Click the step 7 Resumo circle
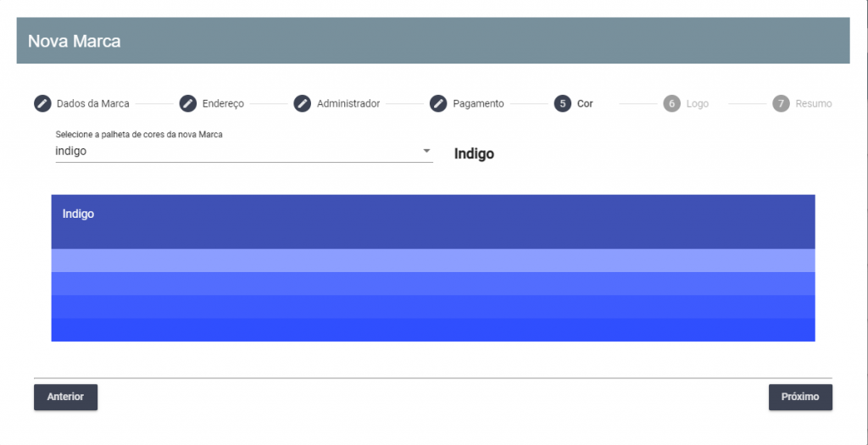The image size is (868, 445). coord(781,103)
